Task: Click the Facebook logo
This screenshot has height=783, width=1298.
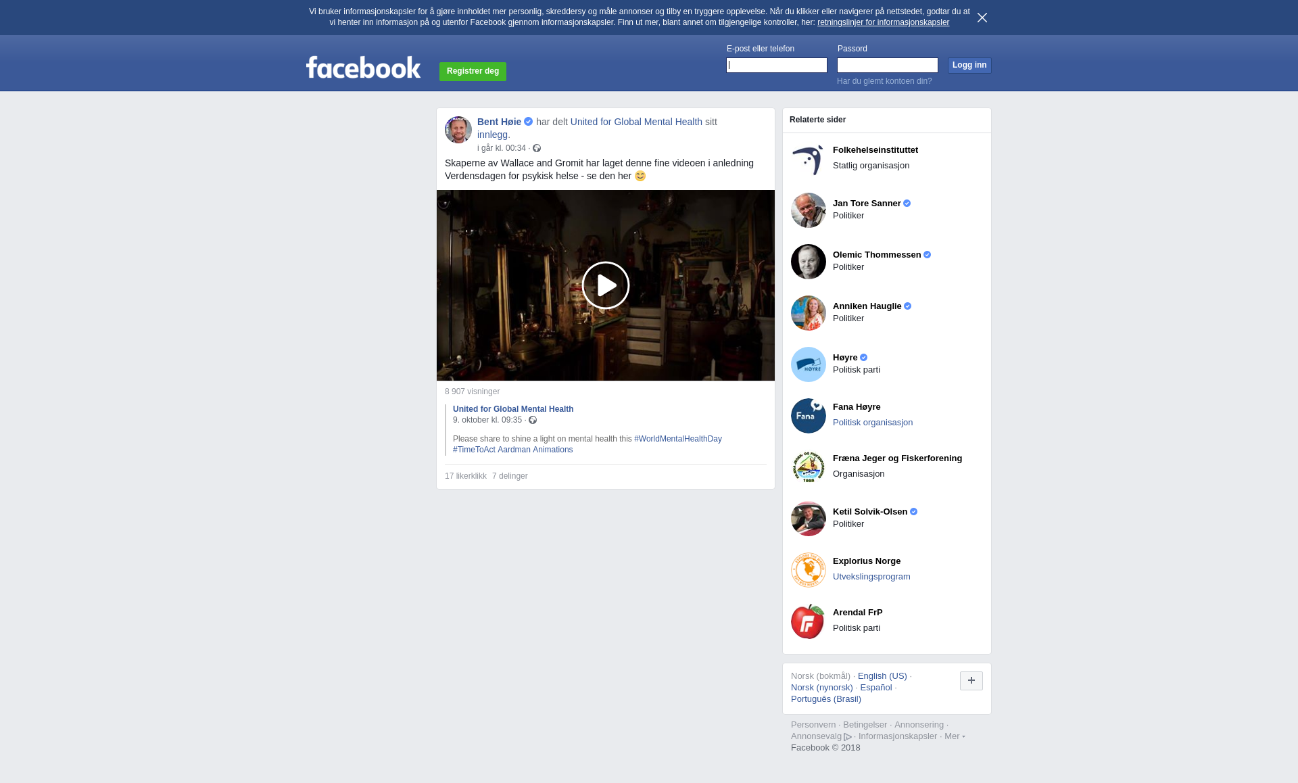Action: click(363, 67)
